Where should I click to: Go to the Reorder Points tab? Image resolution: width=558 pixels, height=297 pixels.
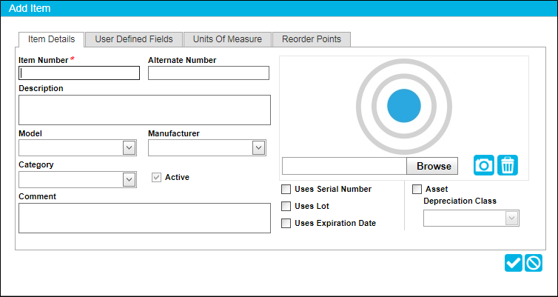312,39
